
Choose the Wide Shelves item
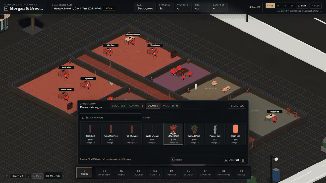pos(152,134)
